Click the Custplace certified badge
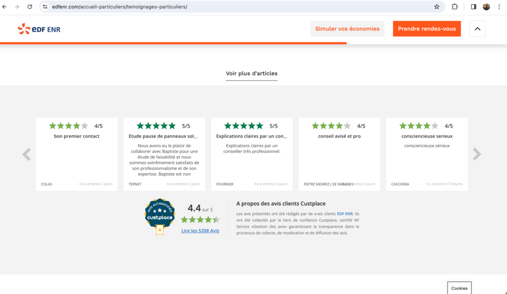Image resolution: width=507 pixels, height=294 pixels. click(159, 217)
